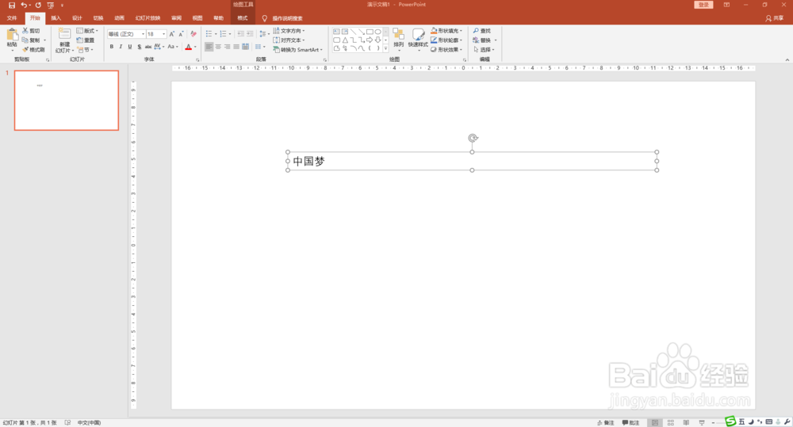Find text (查找)

tap(482, 31)
